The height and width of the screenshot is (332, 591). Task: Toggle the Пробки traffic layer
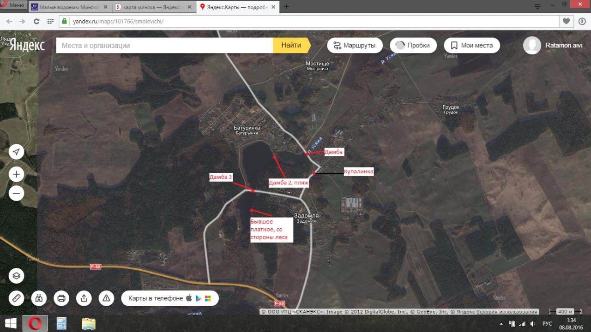pyautogui.click(x=413, y=45)
